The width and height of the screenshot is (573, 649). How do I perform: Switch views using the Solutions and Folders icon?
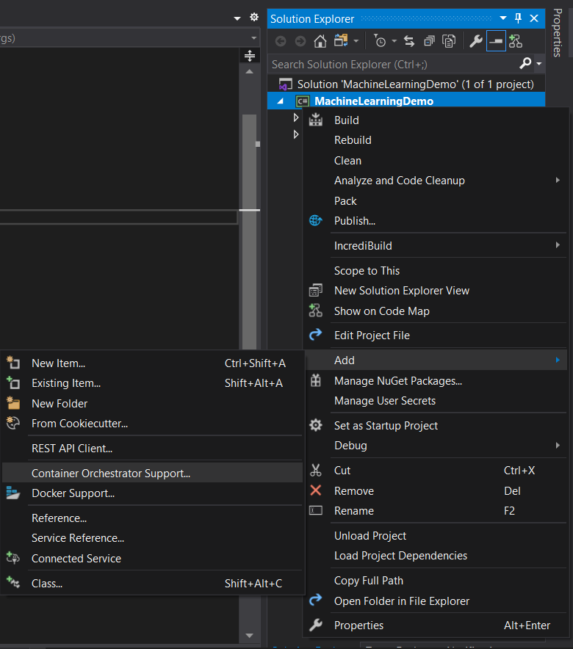[x=341, y=40]
